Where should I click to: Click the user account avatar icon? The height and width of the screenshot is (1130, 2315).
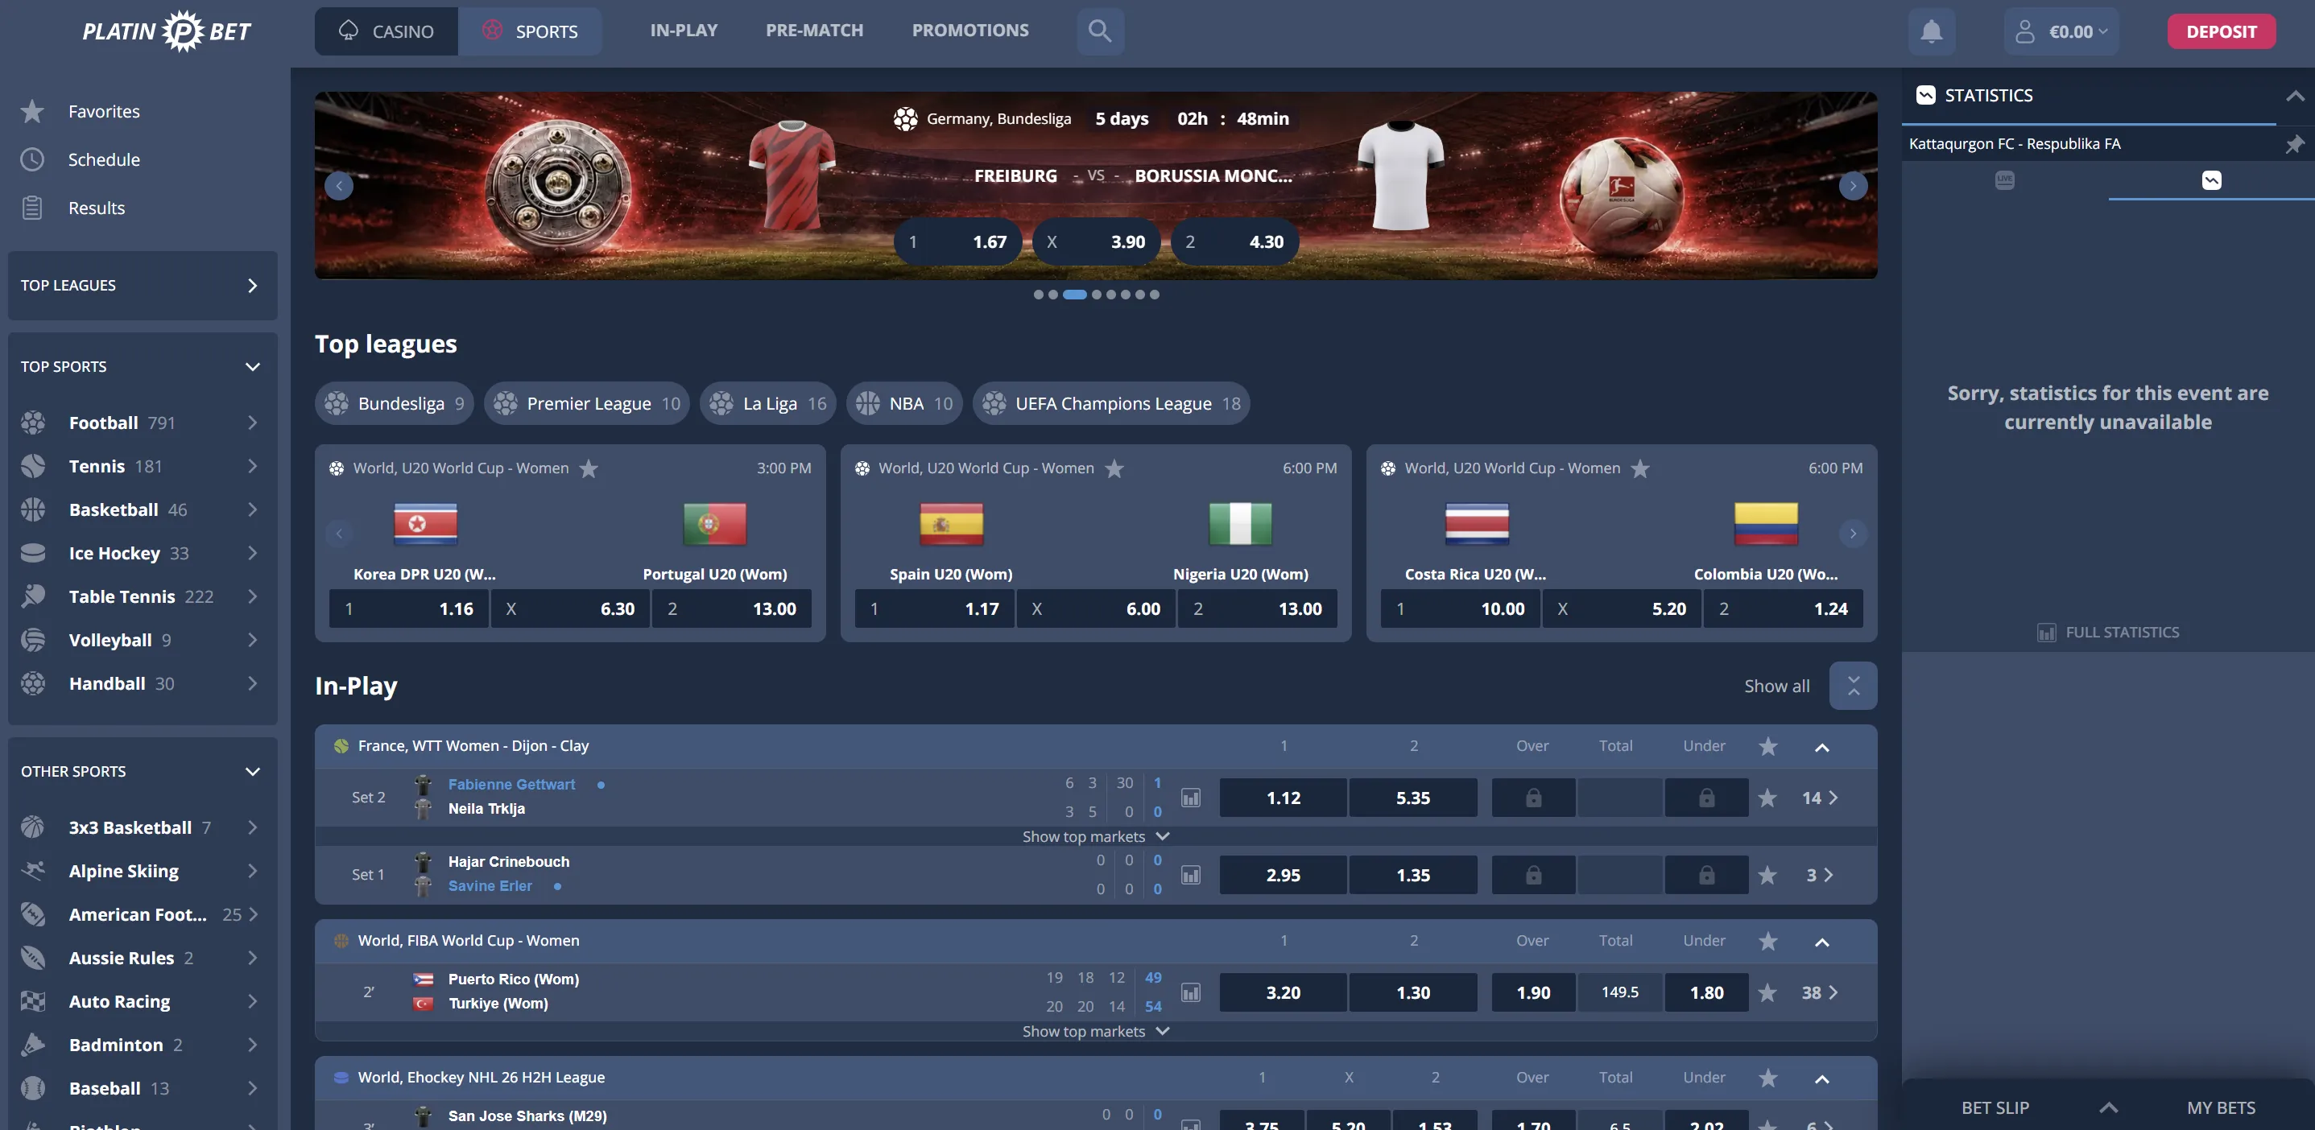2025,31
